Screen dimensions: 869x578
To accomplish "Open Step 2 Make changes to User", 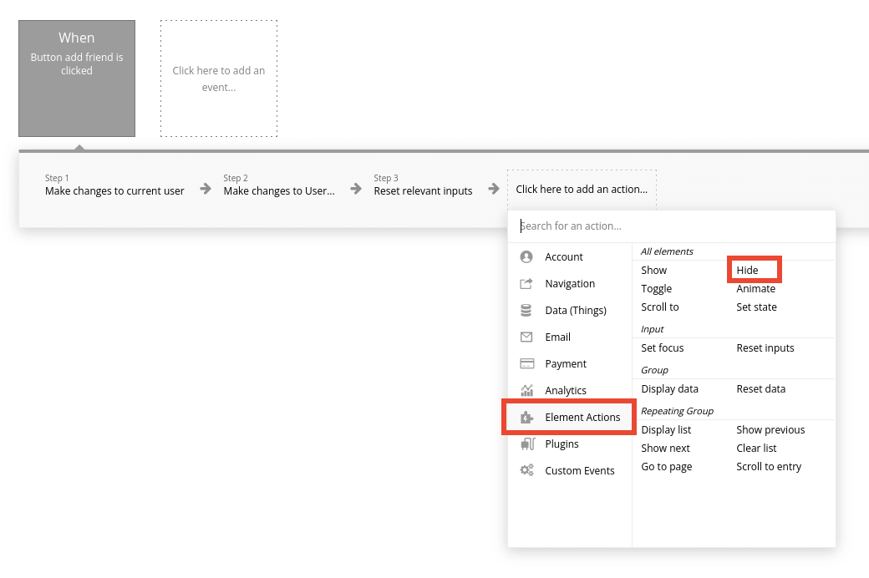I will click(279, 185).
